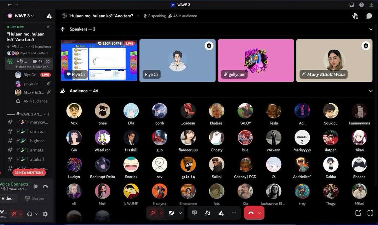Open the user panel headphones options arrow
378x225 pixels.
tap(36, 214)
